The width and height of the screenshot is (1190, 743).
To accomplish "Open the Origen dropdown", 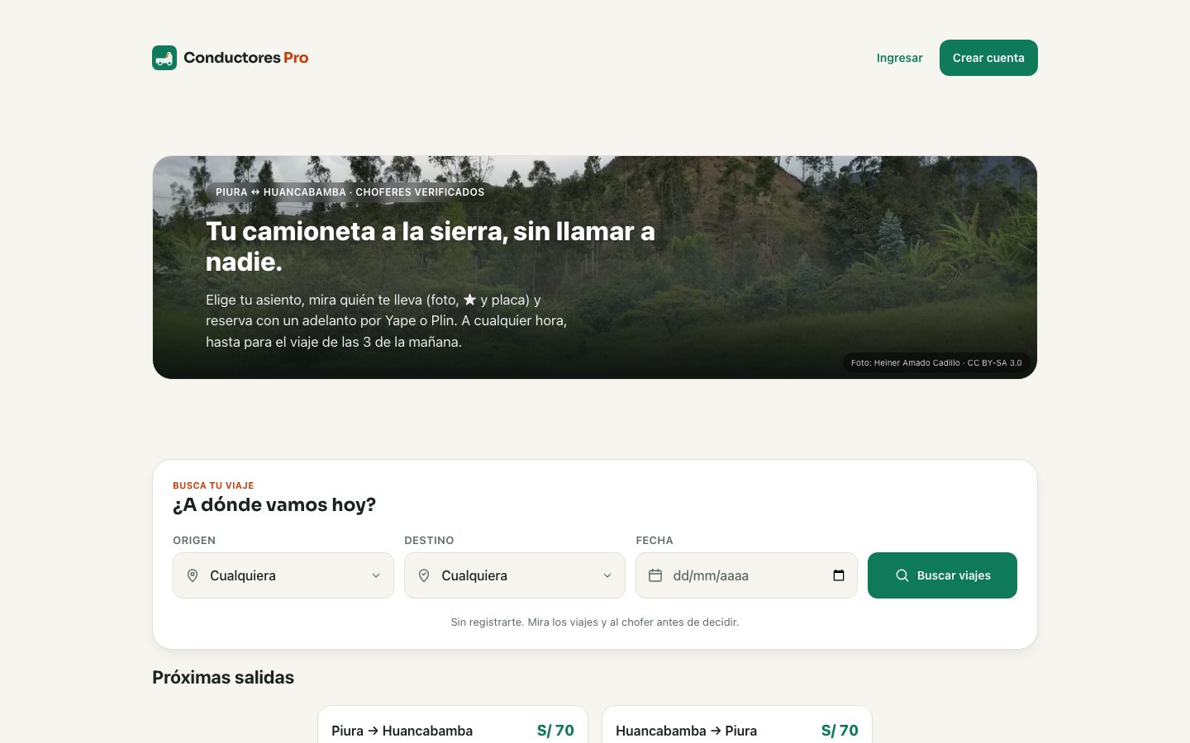I will point(283,575).
